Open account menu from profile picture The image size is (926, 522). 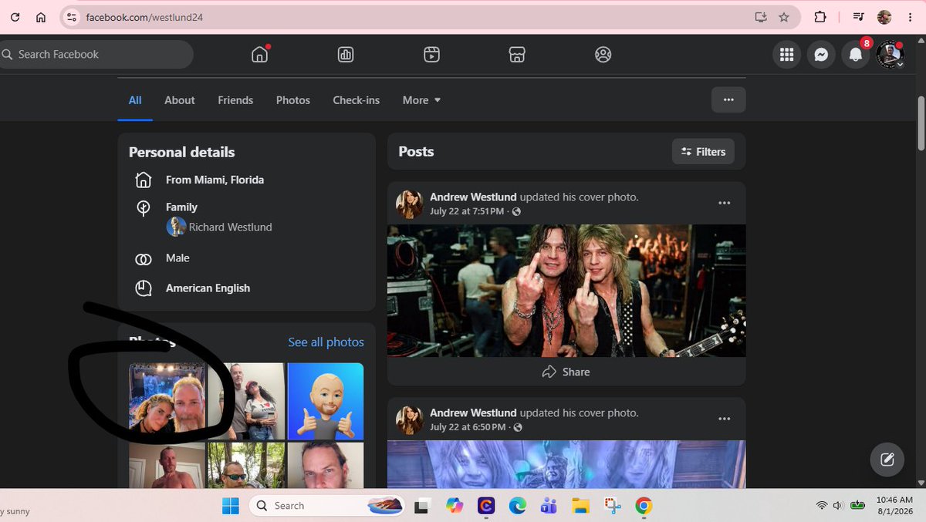890,55
